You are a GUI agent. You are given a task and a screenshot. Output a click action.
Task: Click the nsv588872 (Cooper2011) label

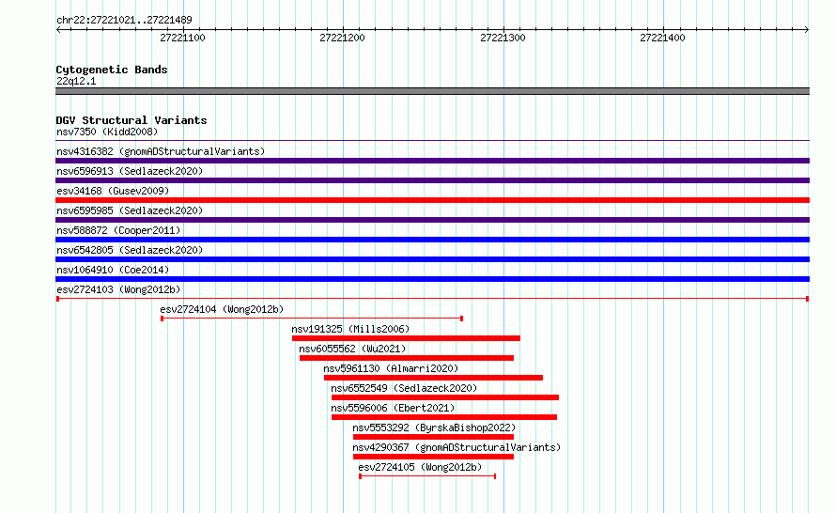point(118,230)
